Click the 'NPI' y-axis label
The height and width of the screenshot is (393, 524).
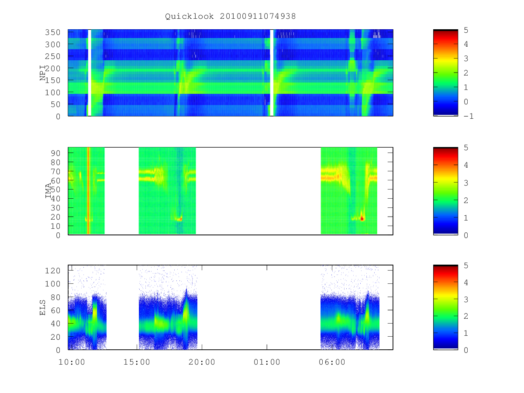click(x=43, y=73)
